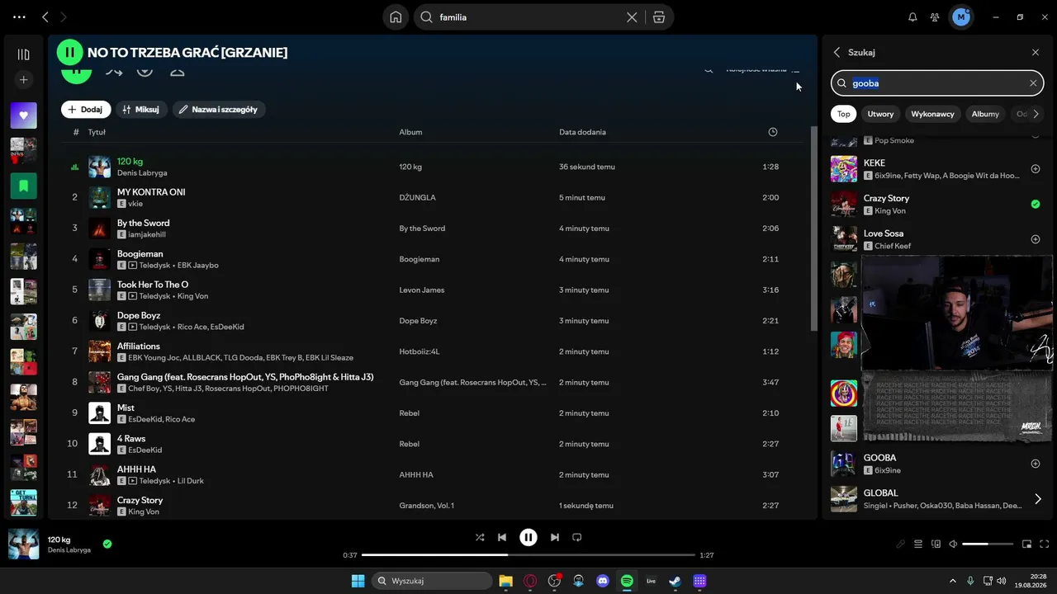Click the Dodaj button
The width and height of the screenshot is (1057, 594).
pos(86,110)
